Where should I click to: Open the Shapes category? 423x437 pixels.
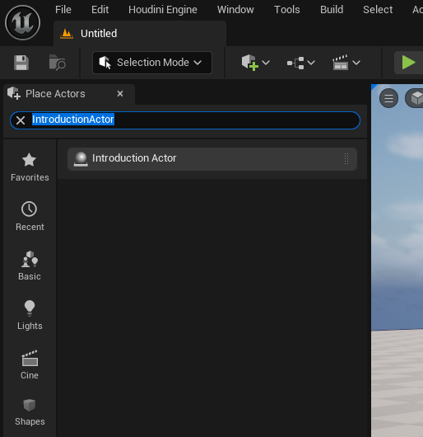click(30, 412)
